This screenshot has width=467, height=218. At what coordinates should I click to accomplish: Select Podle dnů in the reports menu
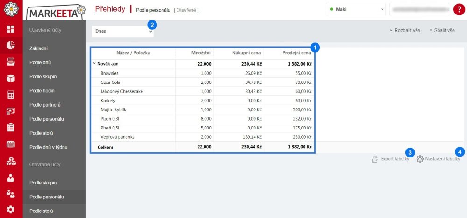click(x=40, y=62)
